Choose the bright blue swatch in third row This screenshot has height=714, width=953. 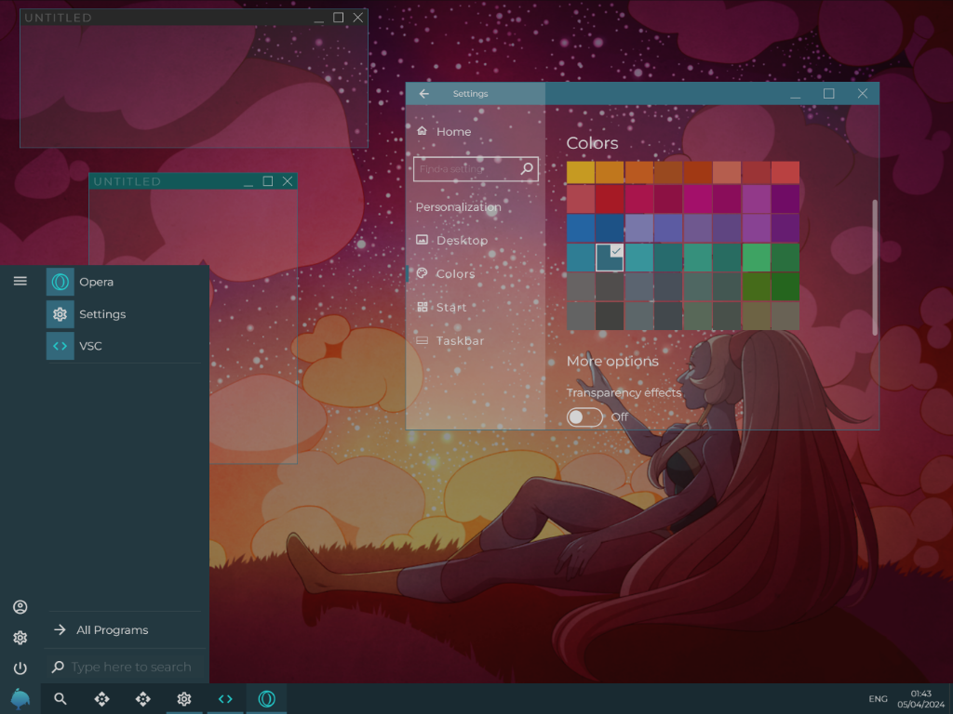[x=581, y=229]
